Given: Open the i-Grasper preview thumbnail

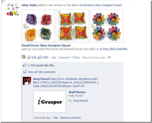Looking at the screenshot, I should (50, 102).
